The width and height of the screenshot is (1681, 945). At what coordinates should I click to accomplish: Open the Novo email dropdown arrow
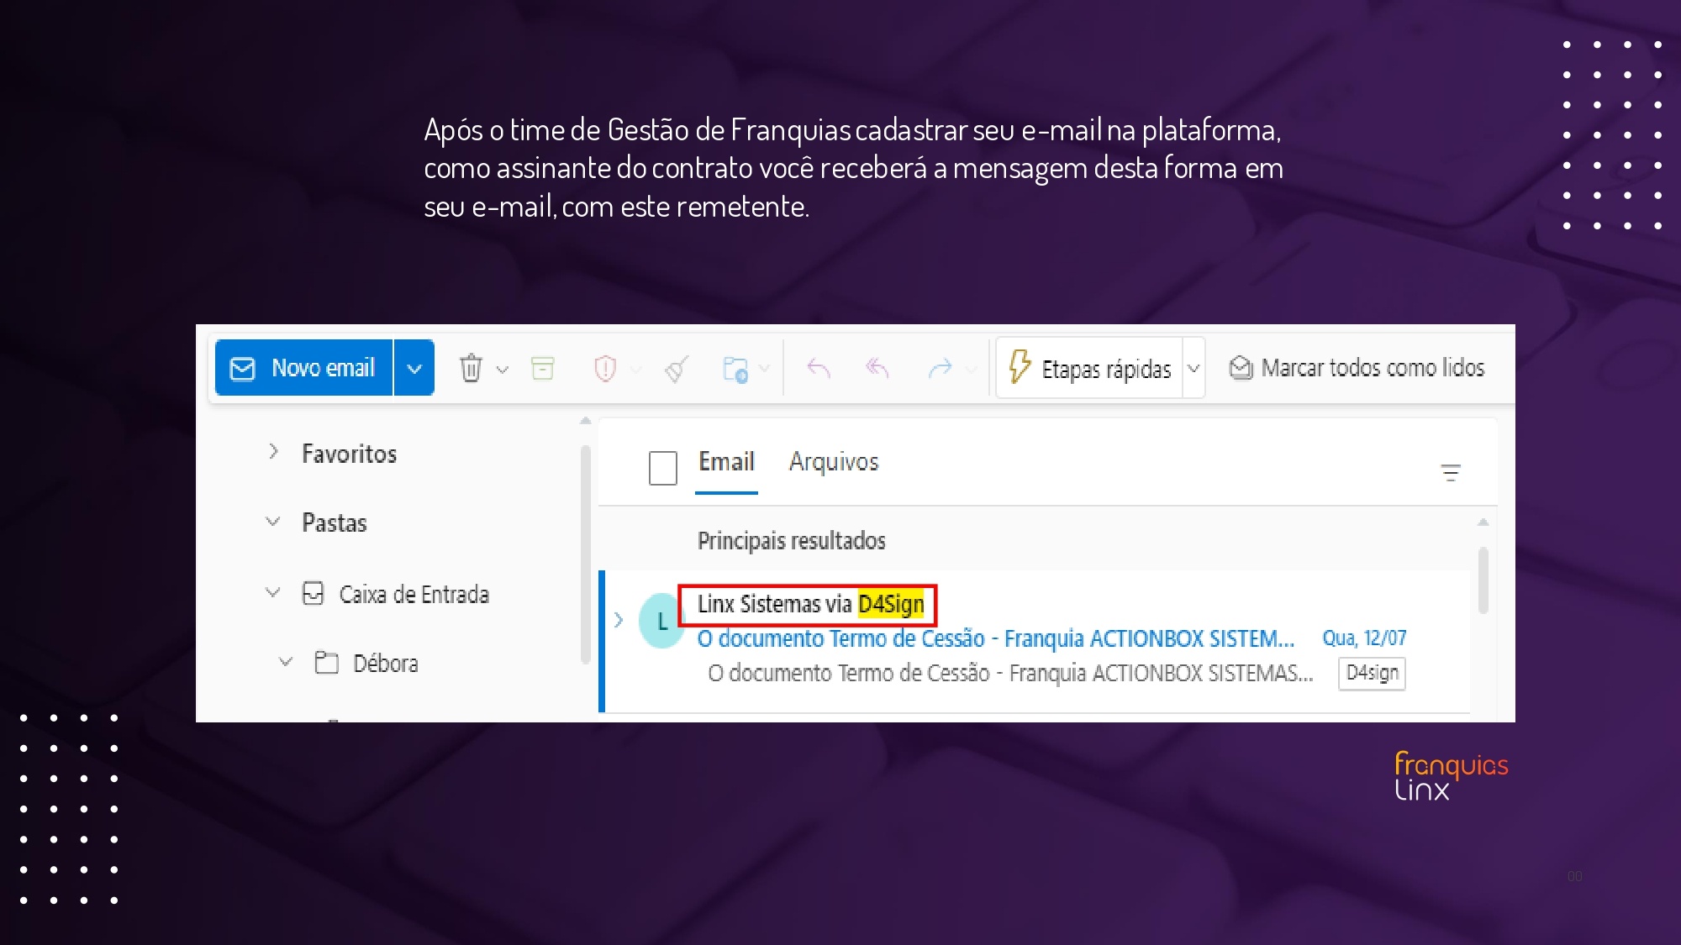(x=414, y=368)
